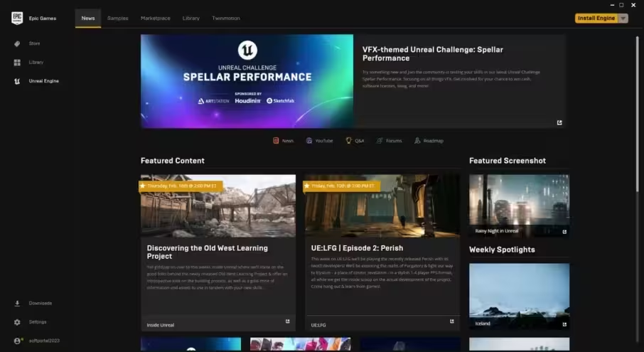Open the Iceland weekly spotlight image
The width and height of the screenshot is (644, 352).
(519, 296)
